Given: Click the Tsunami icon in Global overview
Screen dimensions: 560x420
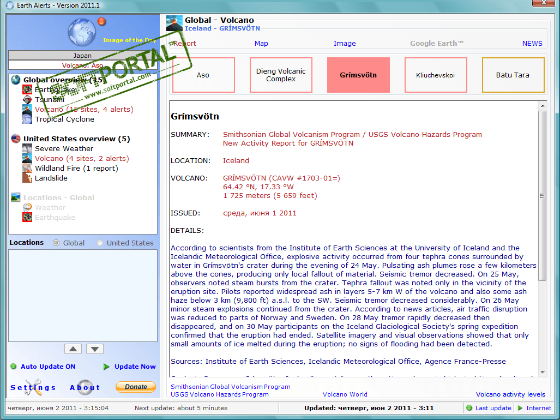Looking at the screenshot, I should tap(27, 100).
